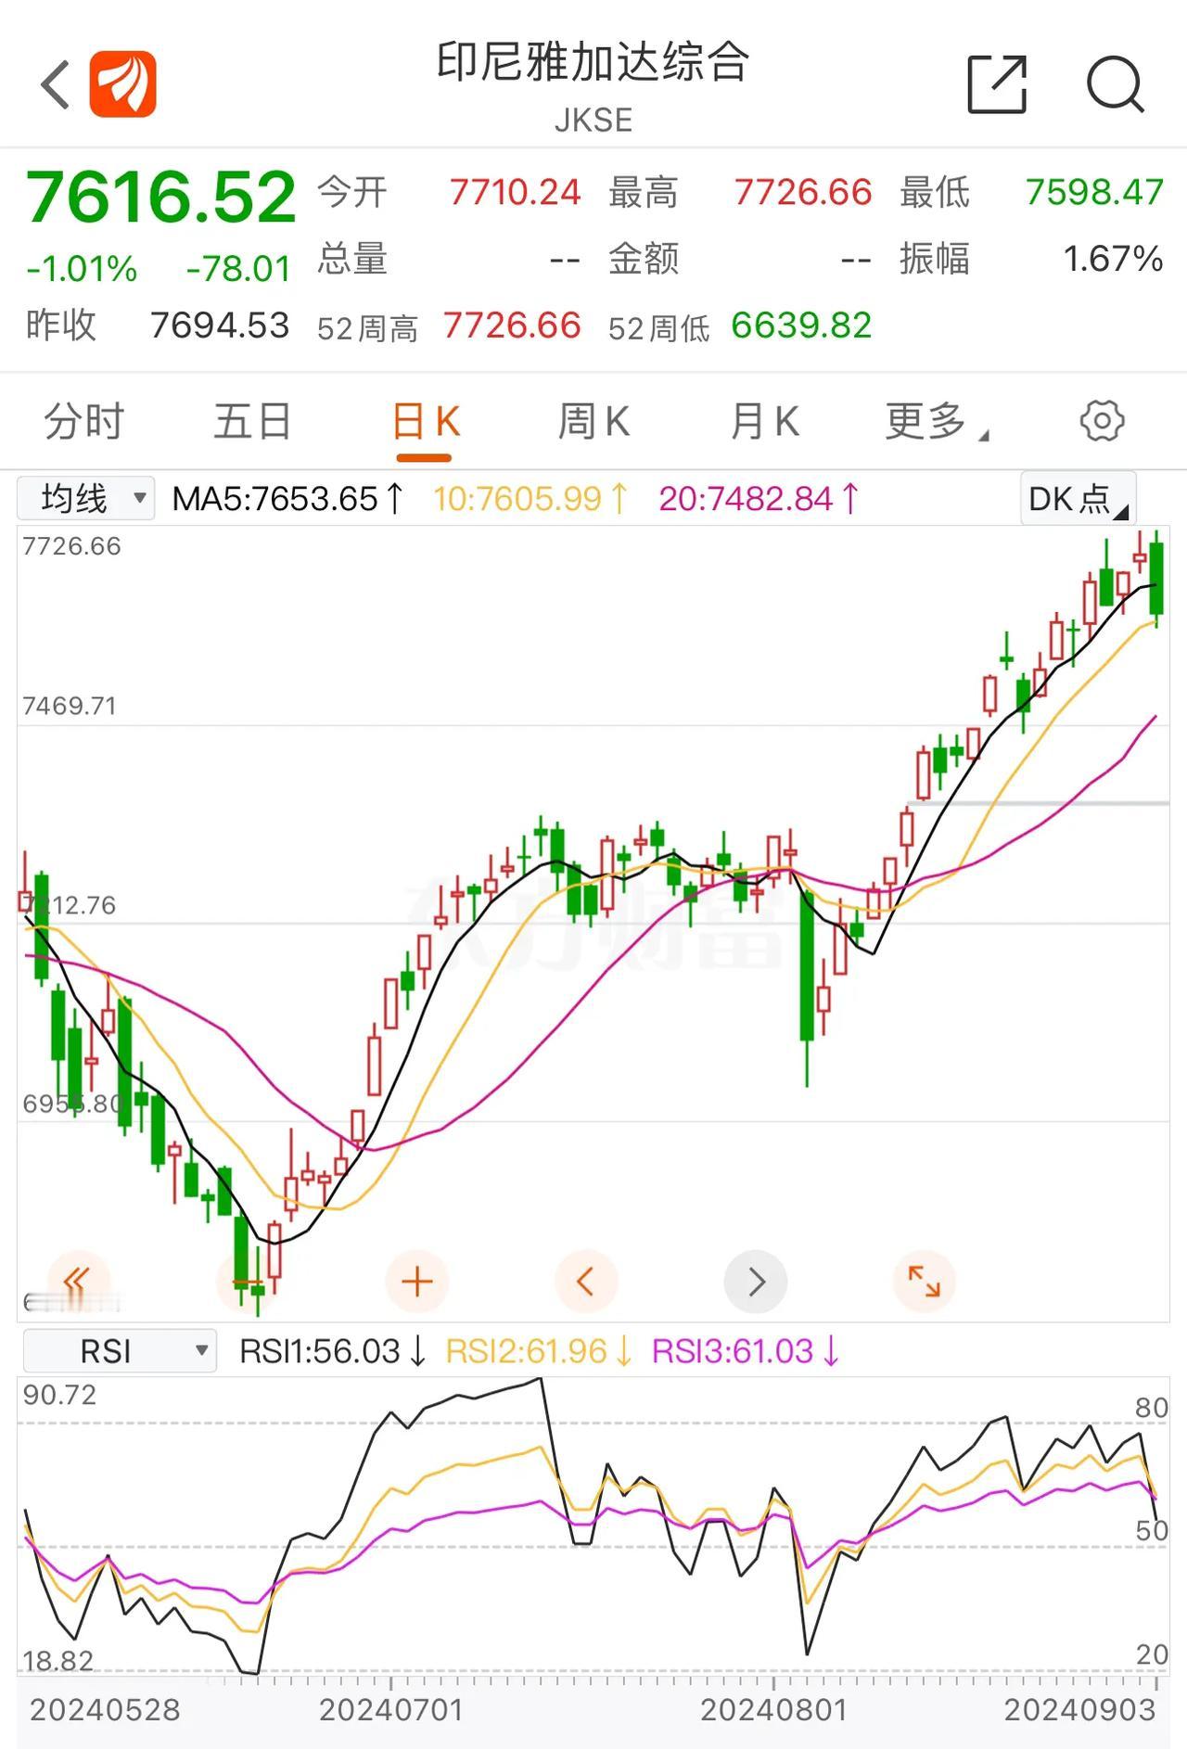Switch to the 分时 tab
This screenshot has width=1187, height=1749.
pyautogui.click(x=84, y=422)
